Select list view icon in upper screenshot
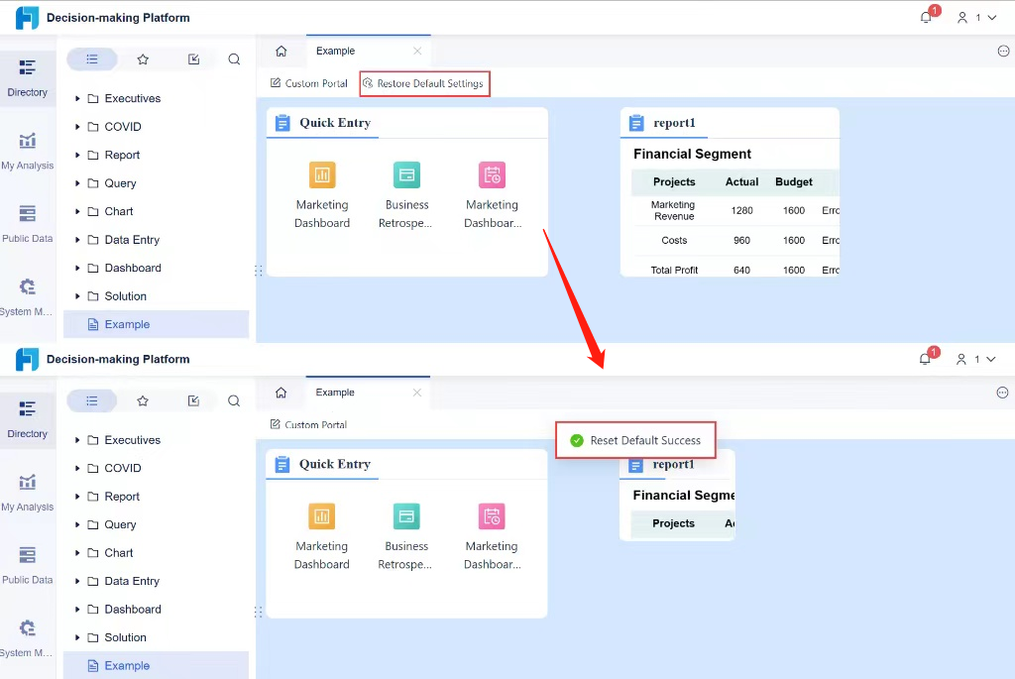 (92, 58)
